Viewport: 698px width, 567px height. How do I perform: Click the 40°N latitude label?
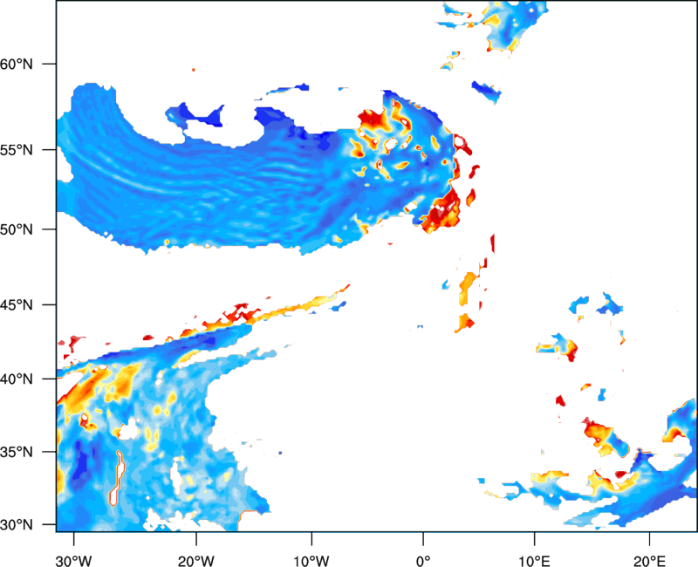[17, 379]
